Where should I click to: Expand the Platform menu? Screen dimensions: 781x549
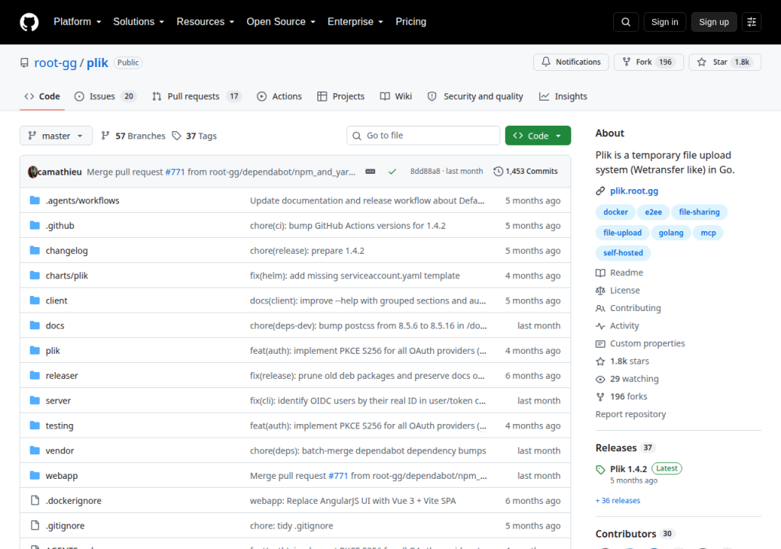click(x=77, y=22)
